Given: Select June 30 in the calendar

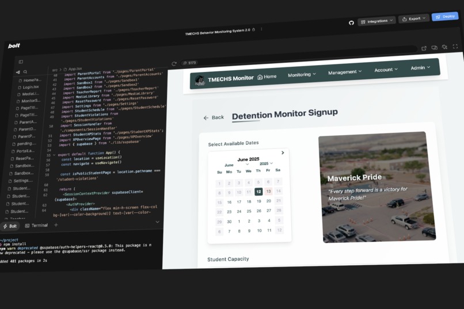Looking at the screenshot, I should 229,222.
